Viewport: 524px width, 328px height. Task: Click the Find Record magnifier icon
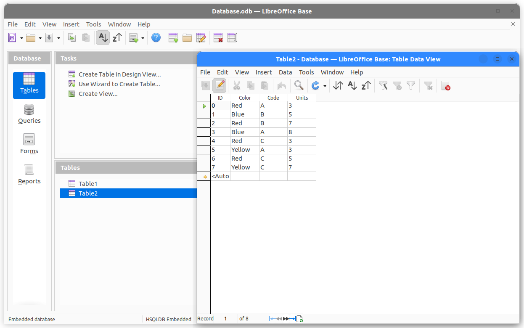[x=299, y=86]
